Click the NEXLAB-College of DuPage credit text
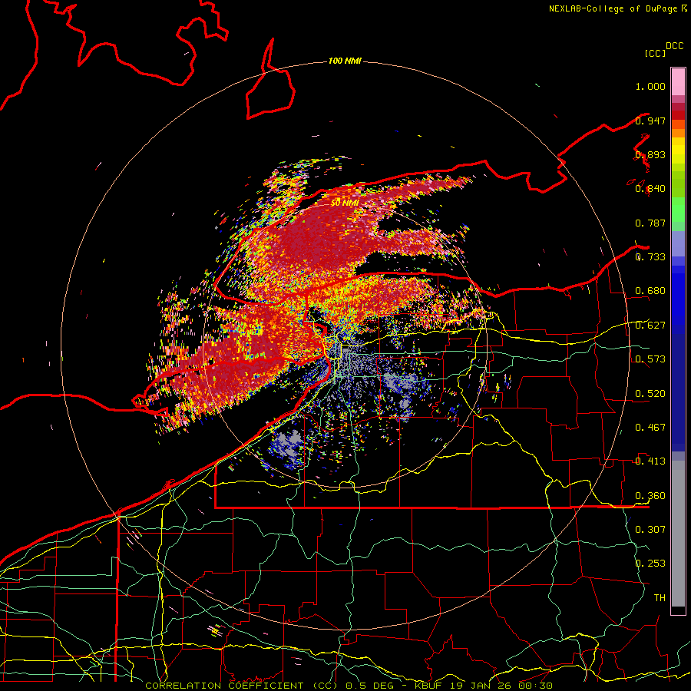Screen dimensions: 691x691 pos(613,8)
